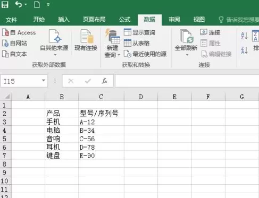Open the 新建查询 dropdown
This screenshot has height=198, width=259.
tap(112, 43)
